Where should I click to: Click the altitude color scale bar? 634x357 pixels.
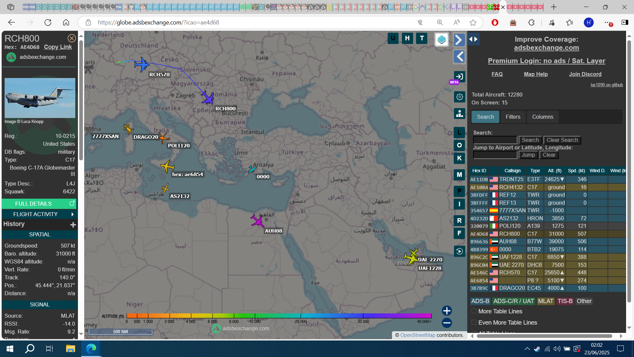click(x=279, y=316)
